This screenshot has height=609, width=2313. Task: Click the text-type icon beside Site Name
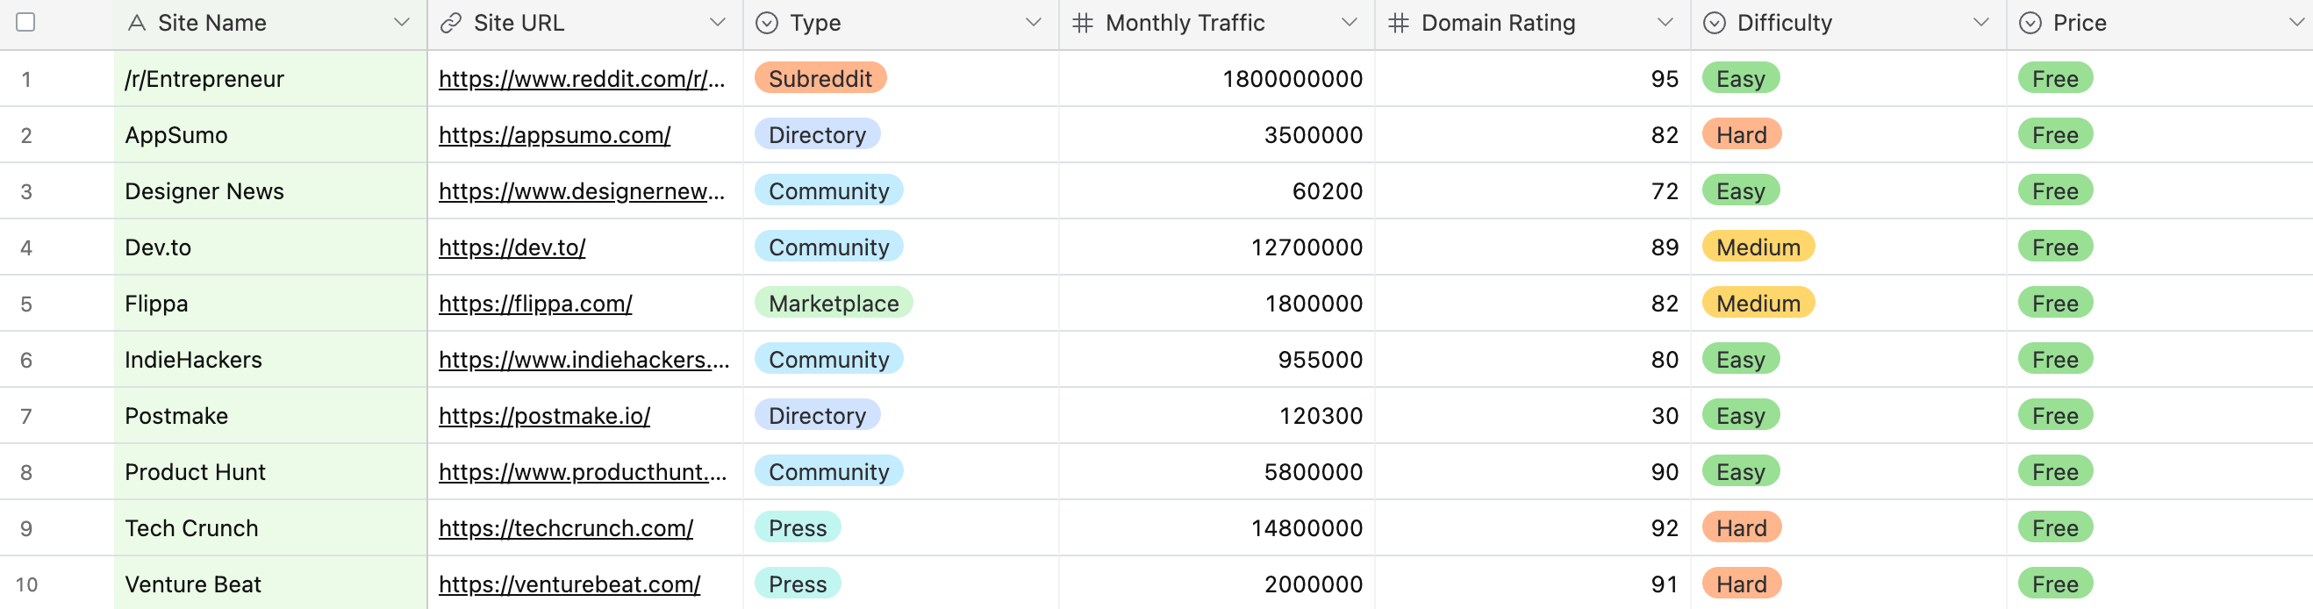click(x=137, y=24)
